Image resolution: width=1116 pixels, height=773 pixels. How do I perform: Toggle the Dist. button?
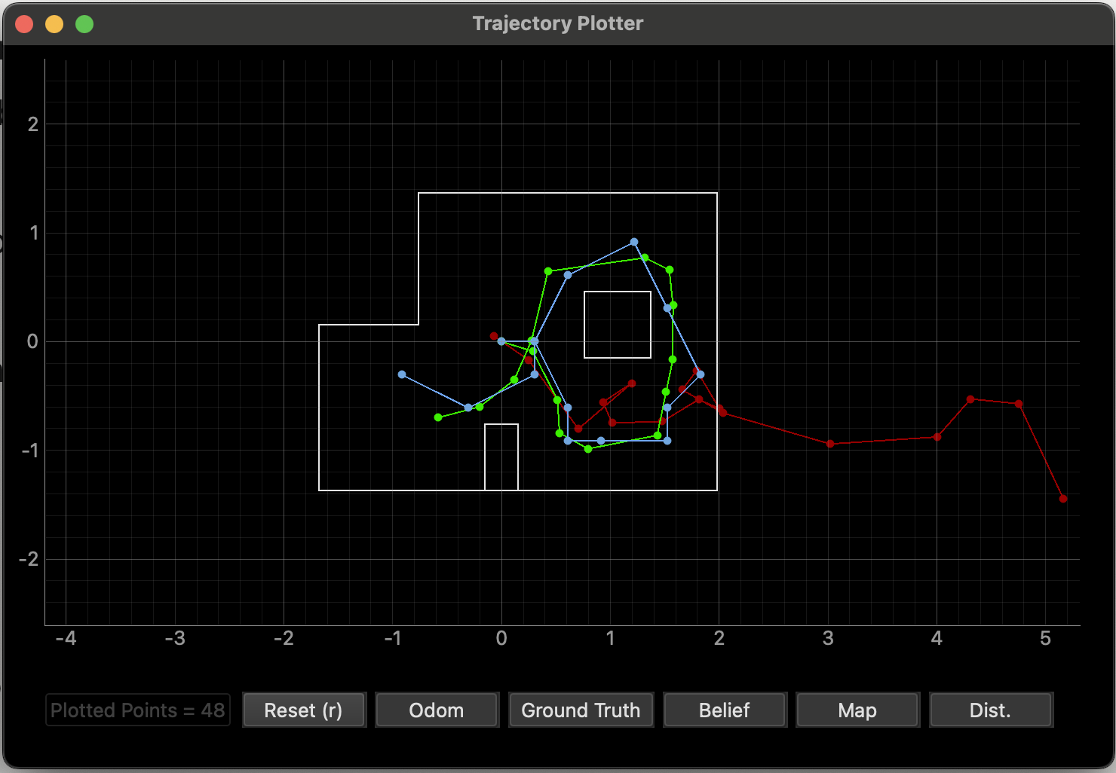pos(991,710)
